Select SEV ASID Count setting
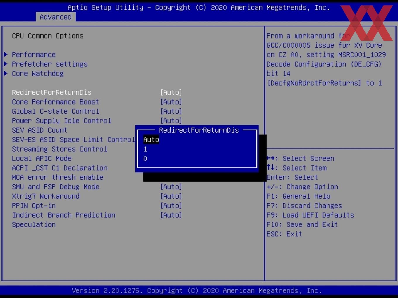Screen dimensions: 398x298 coord(40,130)
